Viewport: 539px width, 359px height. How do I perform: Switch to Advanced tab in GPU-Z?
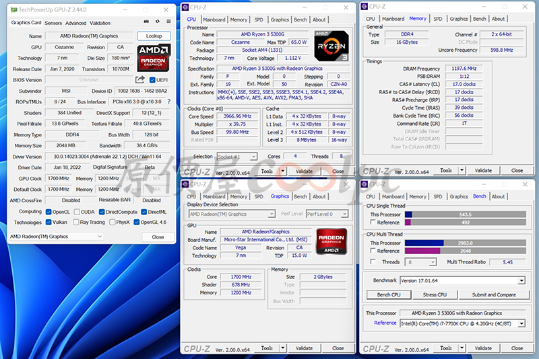[x=76, y=23]
